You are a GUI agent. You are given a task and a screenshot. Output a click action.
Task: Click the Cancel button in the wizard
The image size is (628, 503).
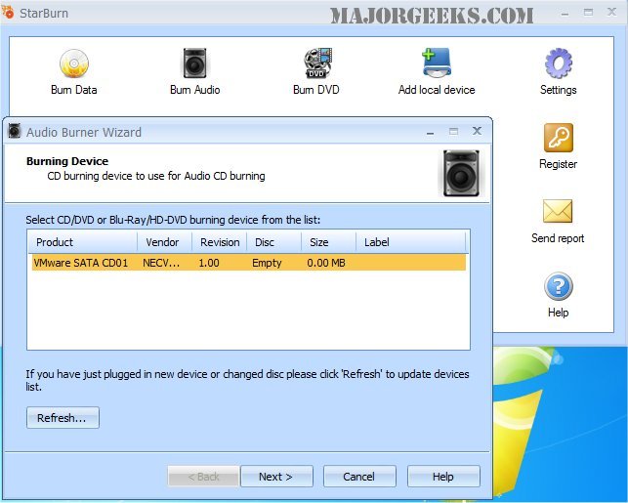(x=359, y=477)
